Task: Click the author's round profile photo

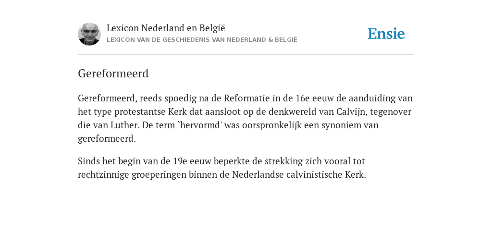Action: tap(89, 34)
